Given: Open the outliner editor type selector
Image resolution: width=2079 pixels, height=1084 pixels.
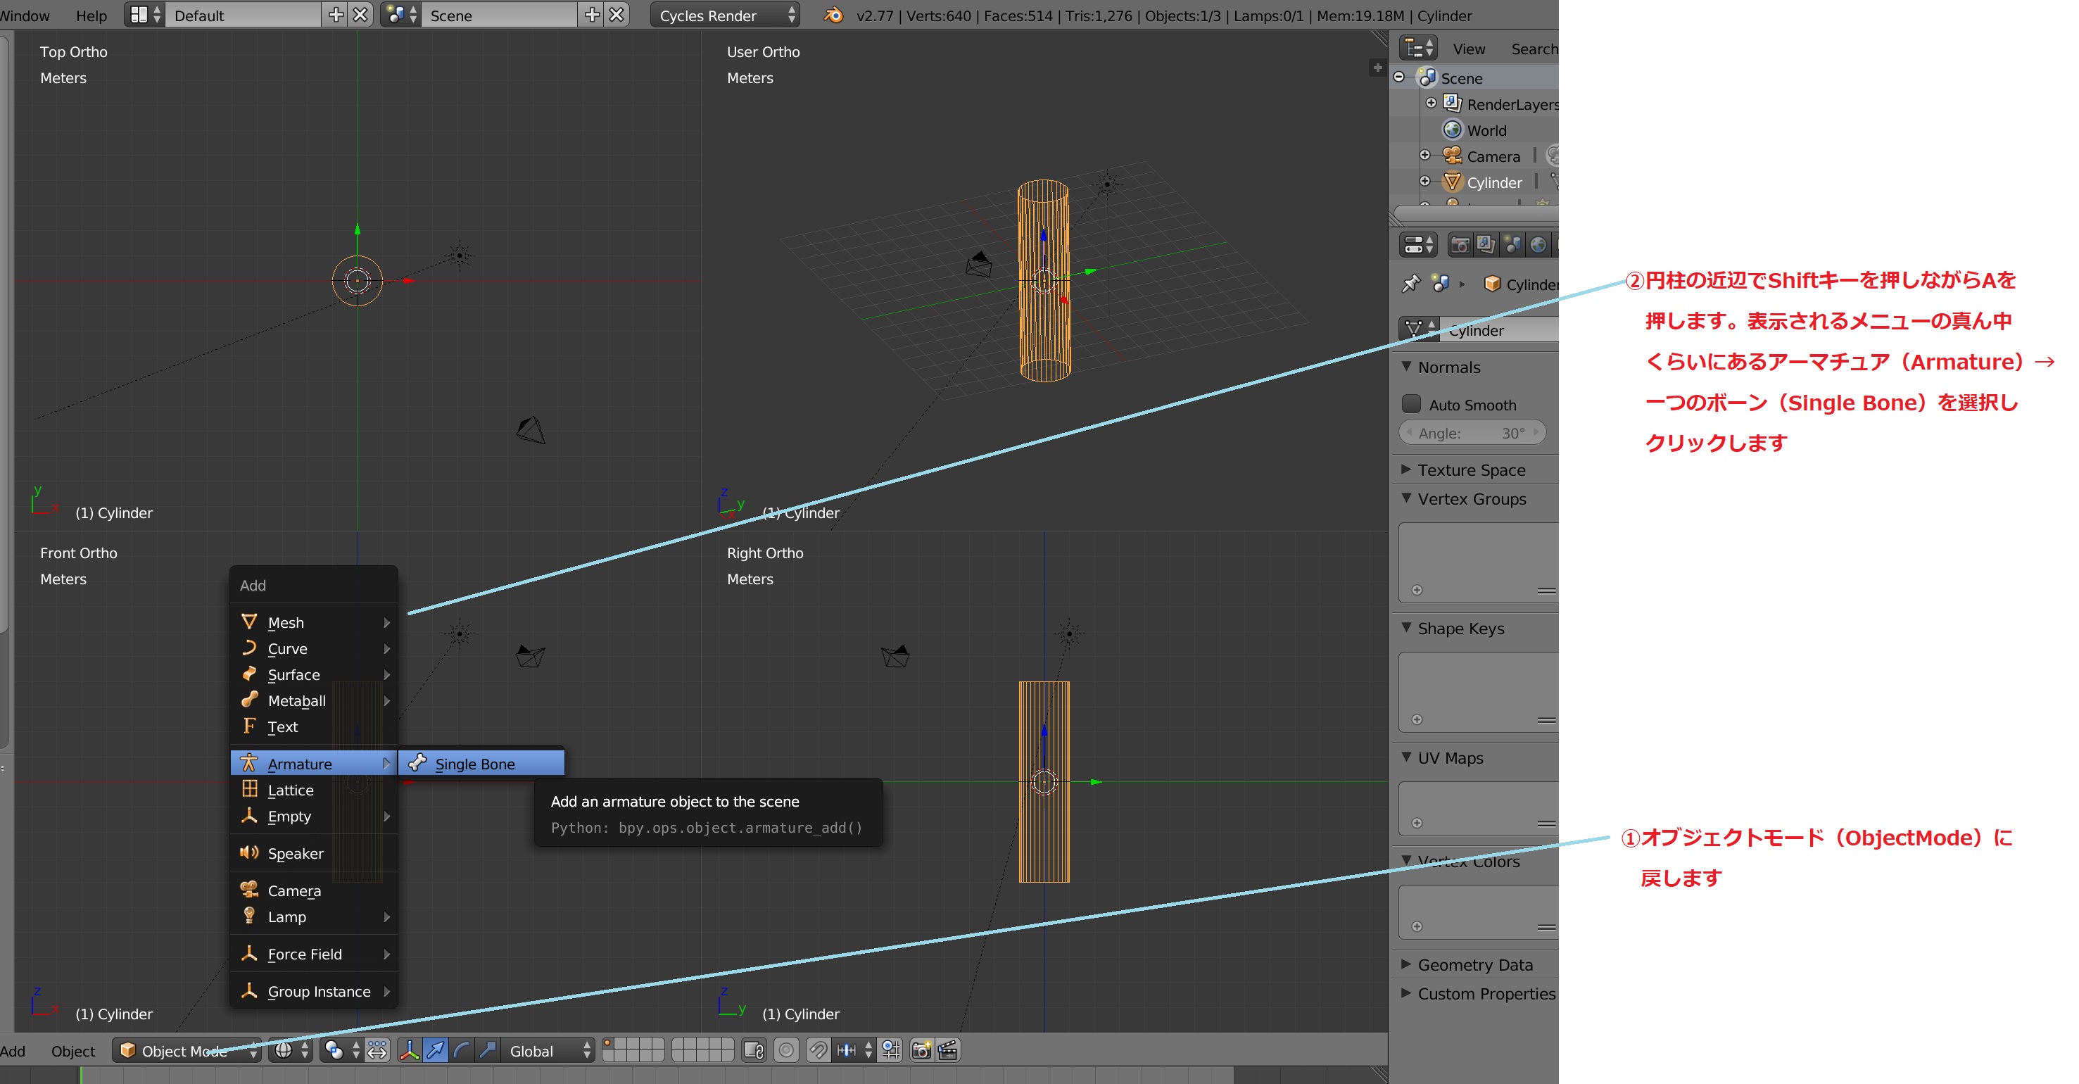Looking at the screenshot, I should pos(1418,49).
